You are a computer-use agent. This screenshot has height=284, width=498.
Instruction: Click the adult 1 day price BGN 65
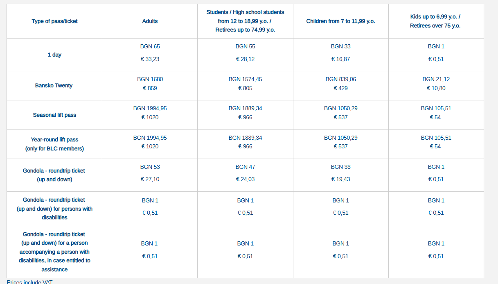[150, 47]
